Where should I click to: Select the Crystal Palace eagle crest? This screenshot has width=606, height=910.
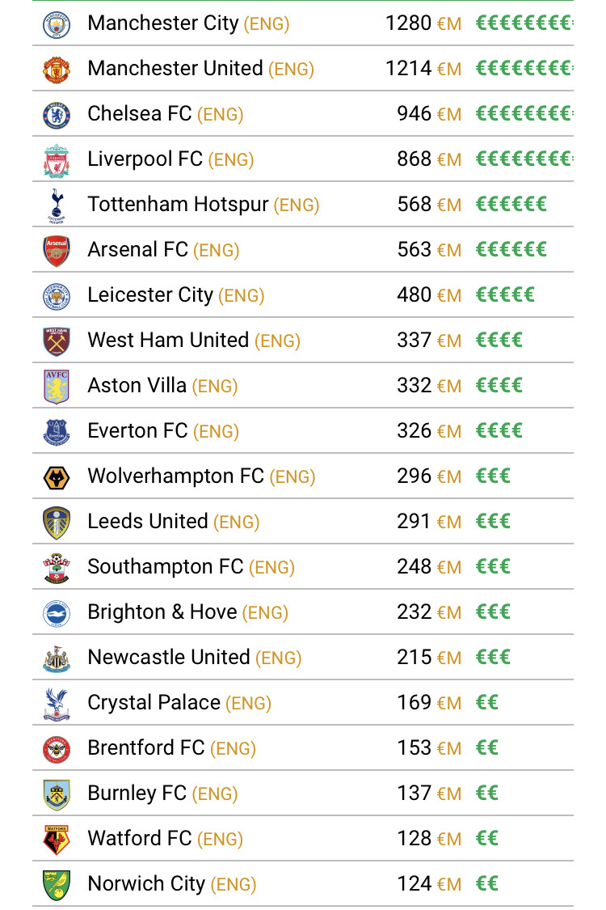pos(57,704)
